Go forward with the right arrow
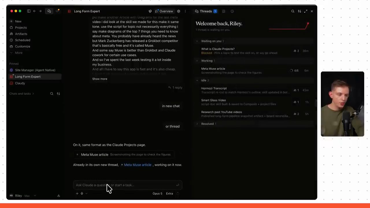Image resolution: width=370 pixels, height=208 pixels. (x=40, y=11)
